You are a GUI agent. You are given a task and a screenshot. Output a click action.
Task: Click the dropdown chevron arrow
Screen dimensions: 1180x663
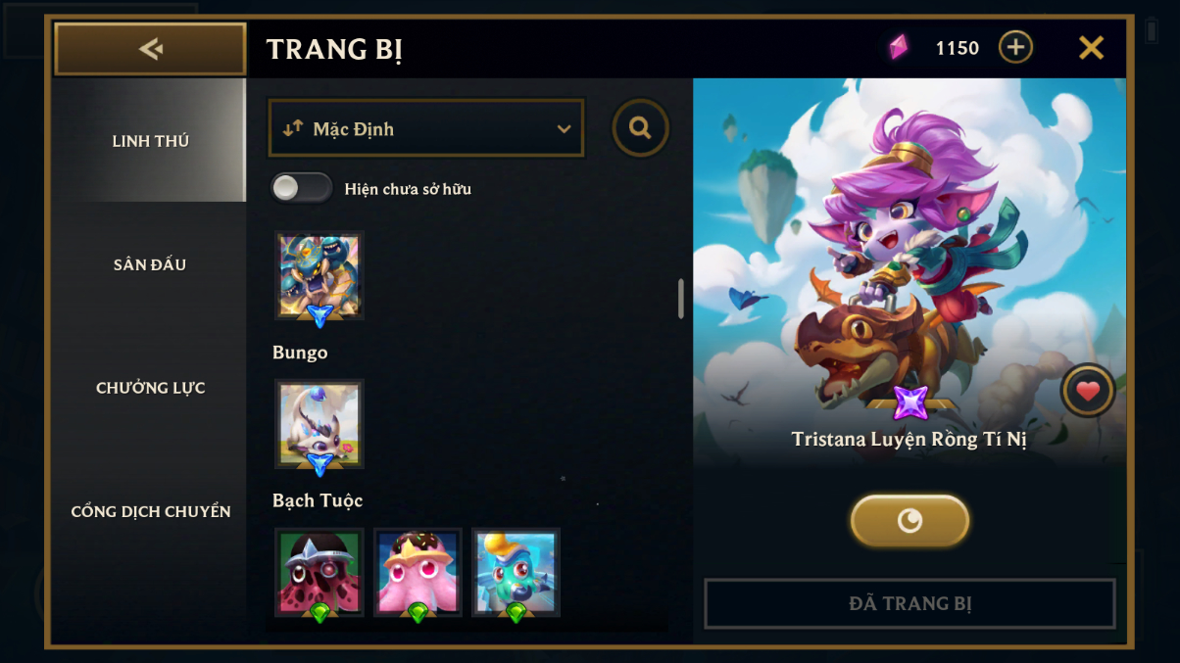point(564,129)
